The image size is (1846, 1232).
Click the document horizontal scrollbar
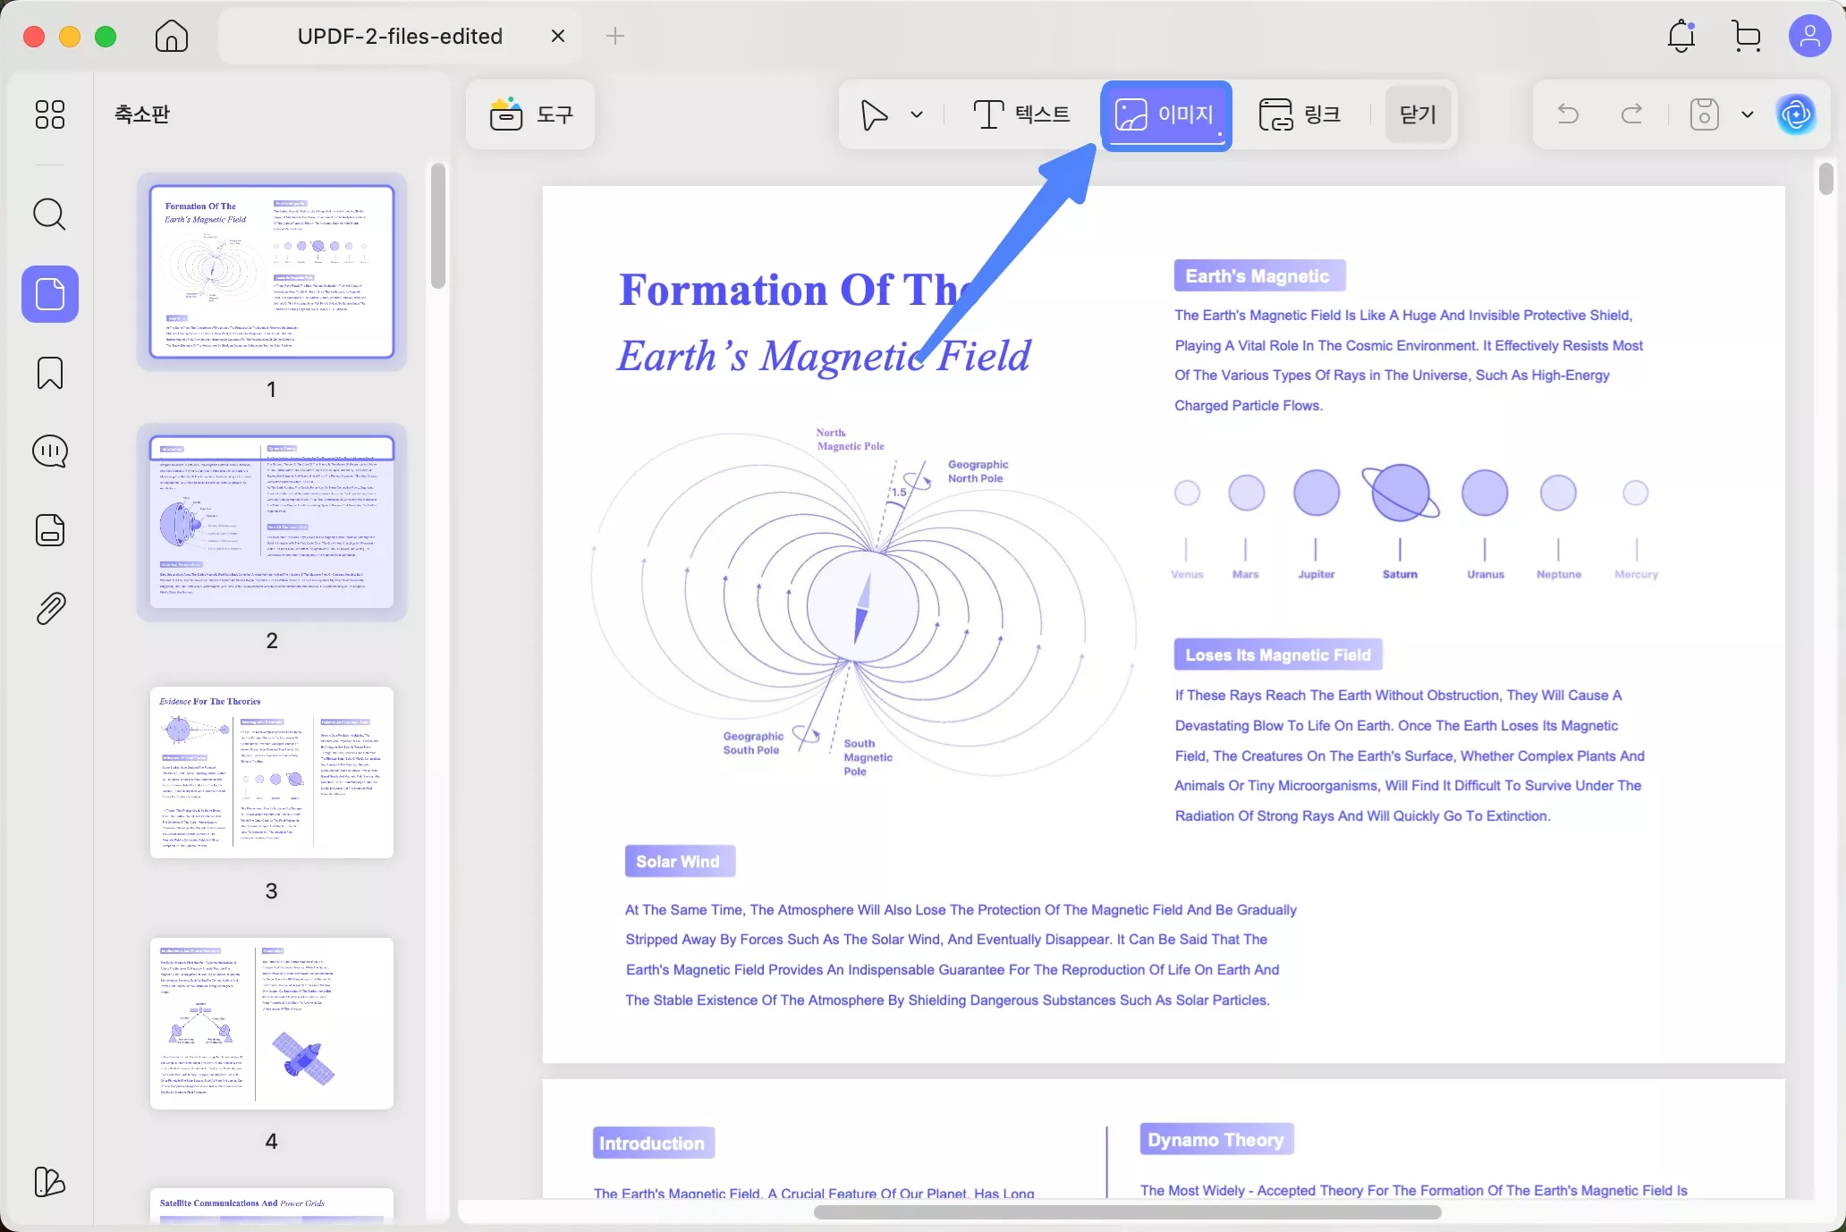click(1127, 1212)
